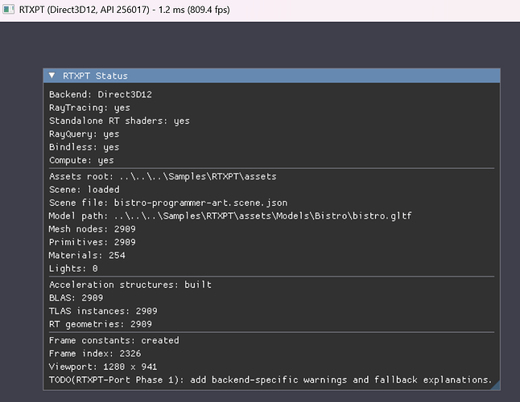This screenshot has width=520, height=402.
Task: Click the RTXPT Status window title text
Action: [x=95, y=76]
